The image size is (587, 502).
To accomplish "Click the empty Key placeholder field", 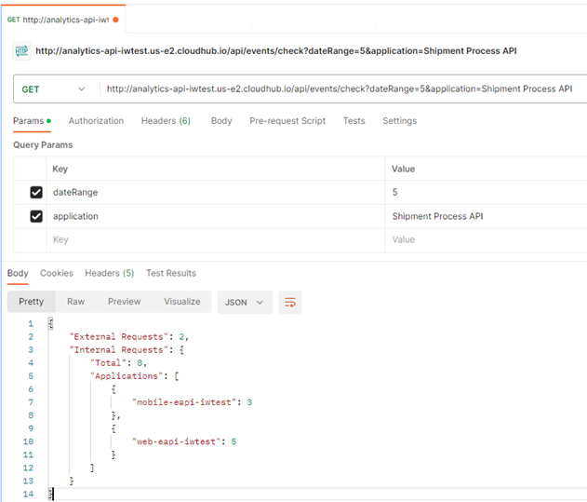I will coord(215,240).
